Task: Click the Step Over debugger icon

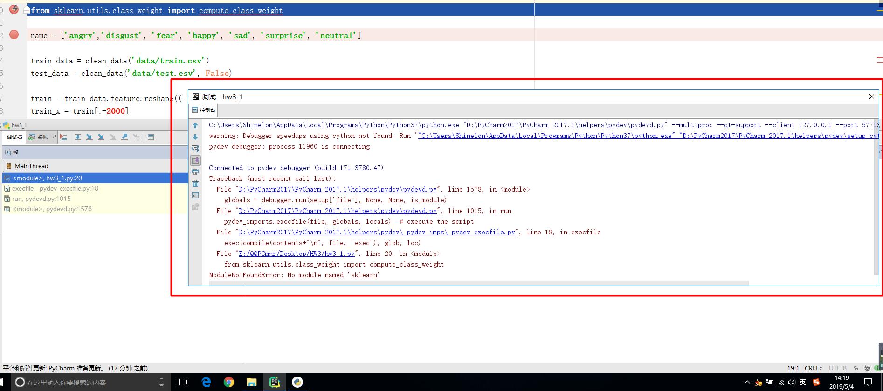Action: (78, 137)
